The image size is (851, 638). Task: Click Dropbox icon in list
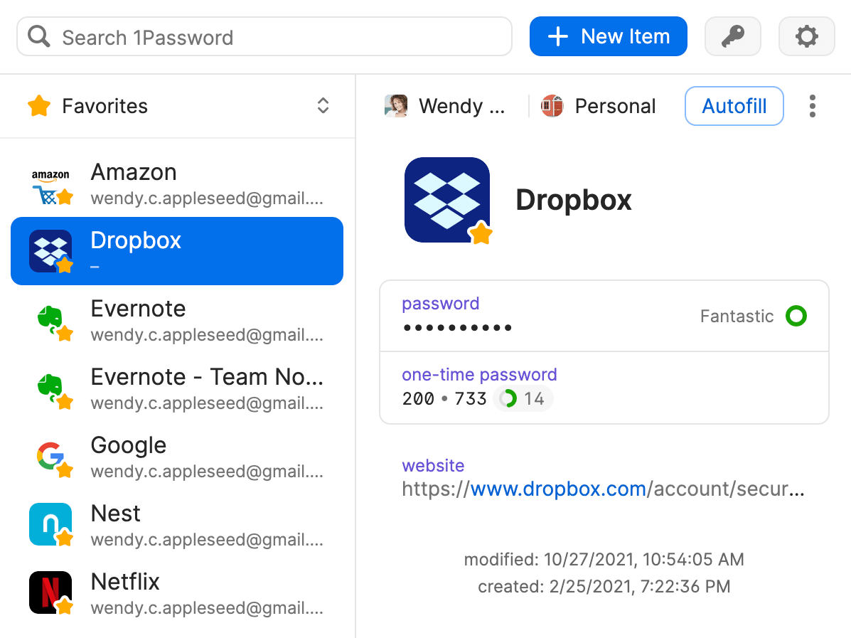[x=50, y=251]
